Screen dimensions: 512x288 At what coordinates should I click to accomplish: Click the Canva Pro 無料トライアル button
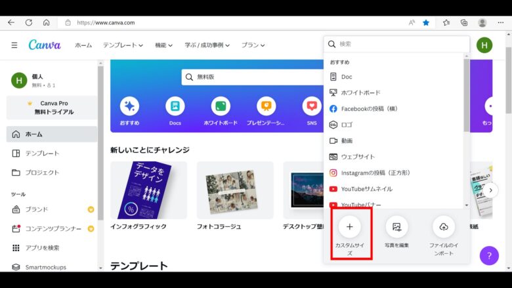pyautogui.click(x=52, y=108)
